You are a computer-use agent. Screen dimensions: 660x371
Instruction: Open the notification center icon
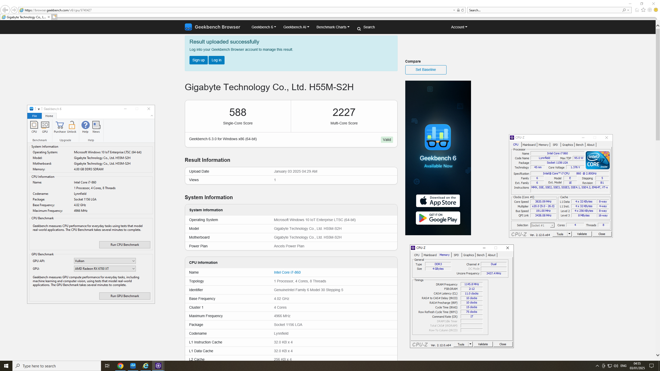(x=651, y=366)
